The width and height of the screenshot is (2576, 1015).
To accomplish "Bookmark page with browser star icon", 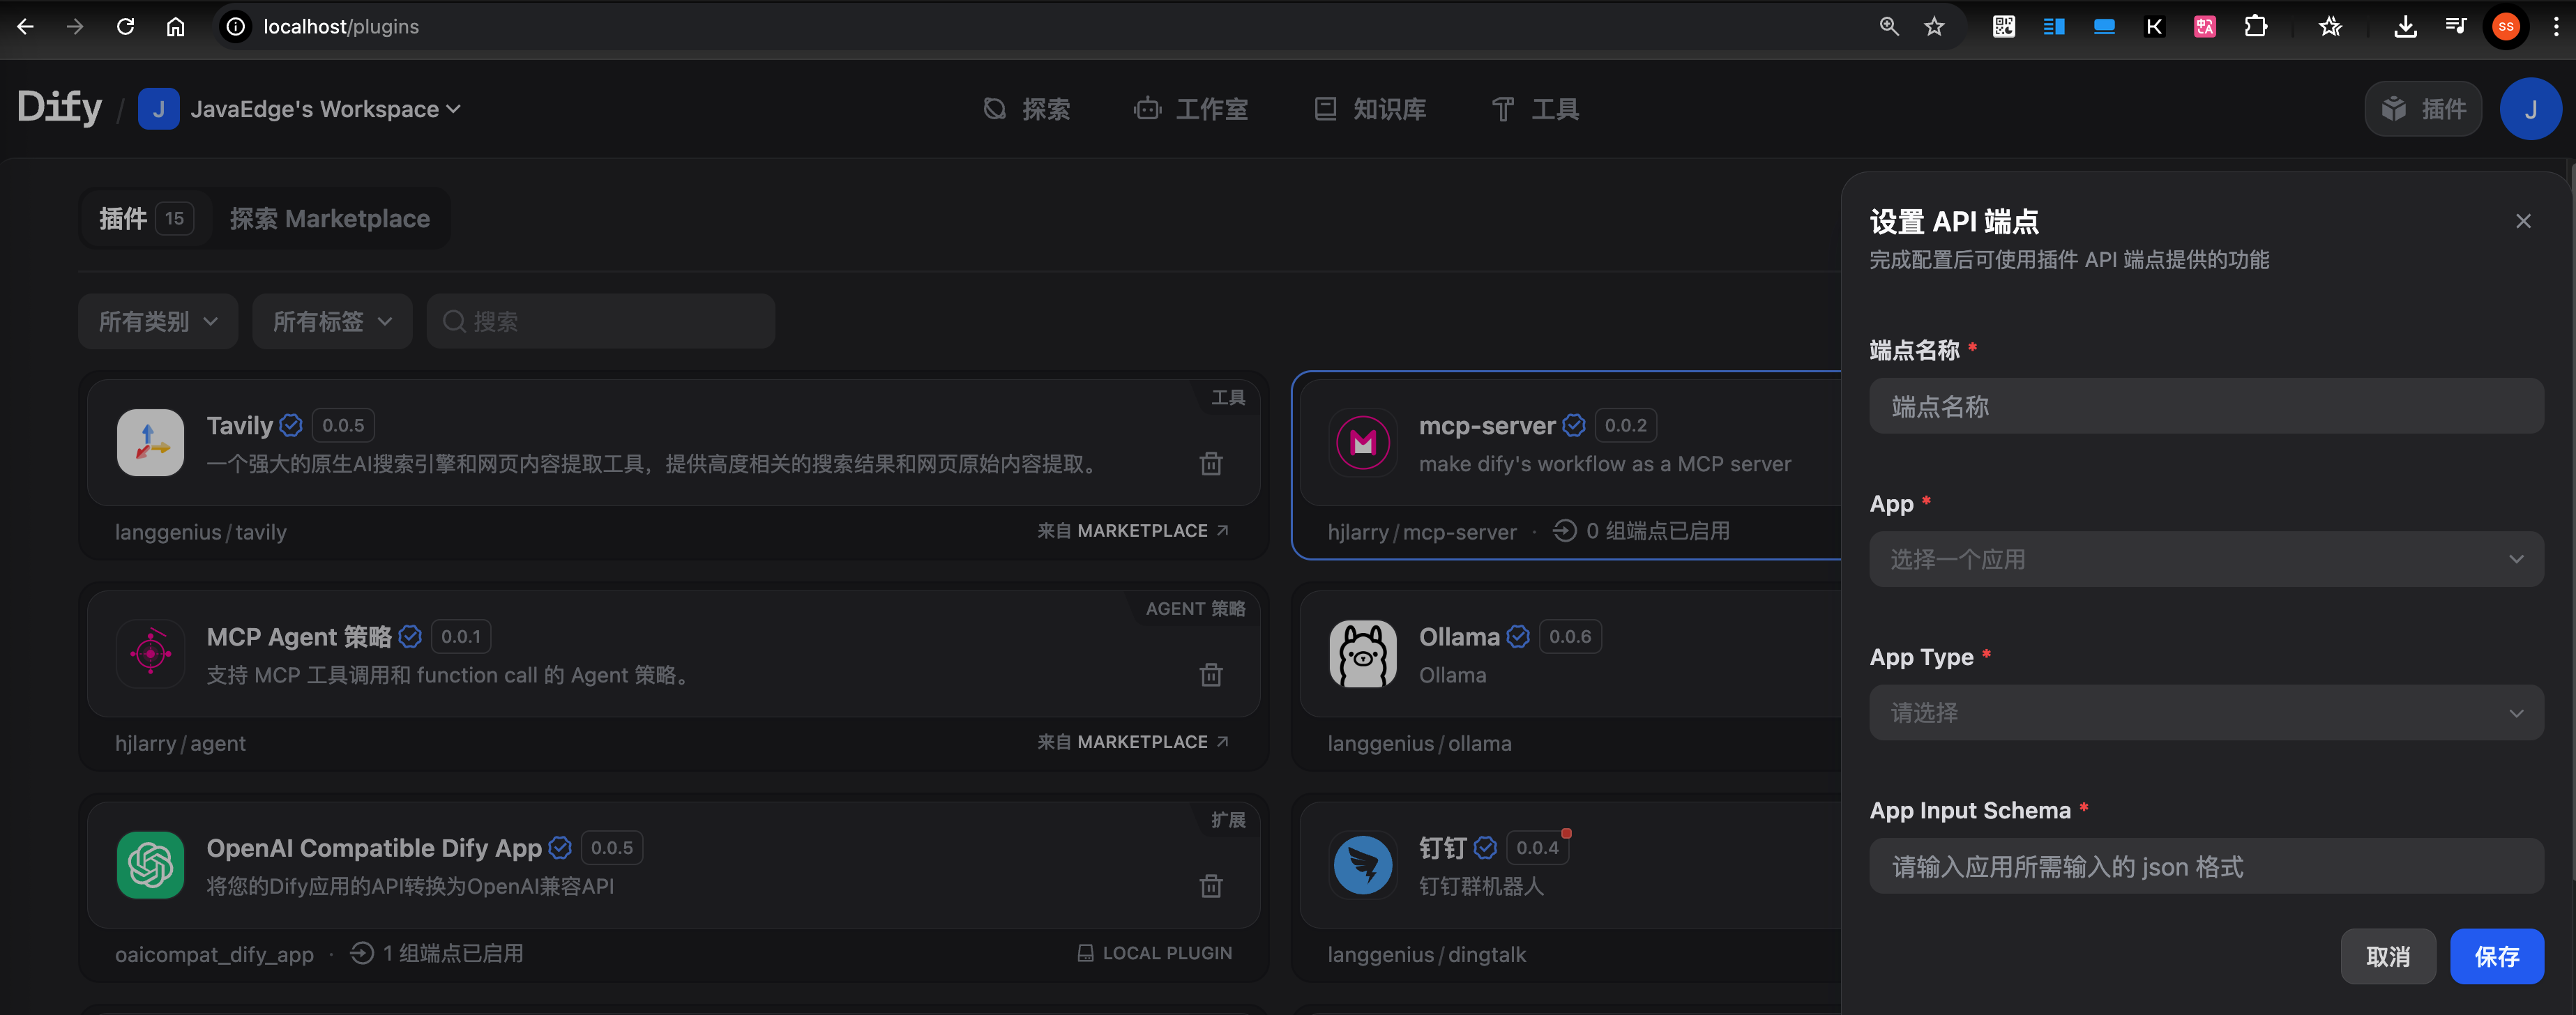I will [x=1934, y=27].
